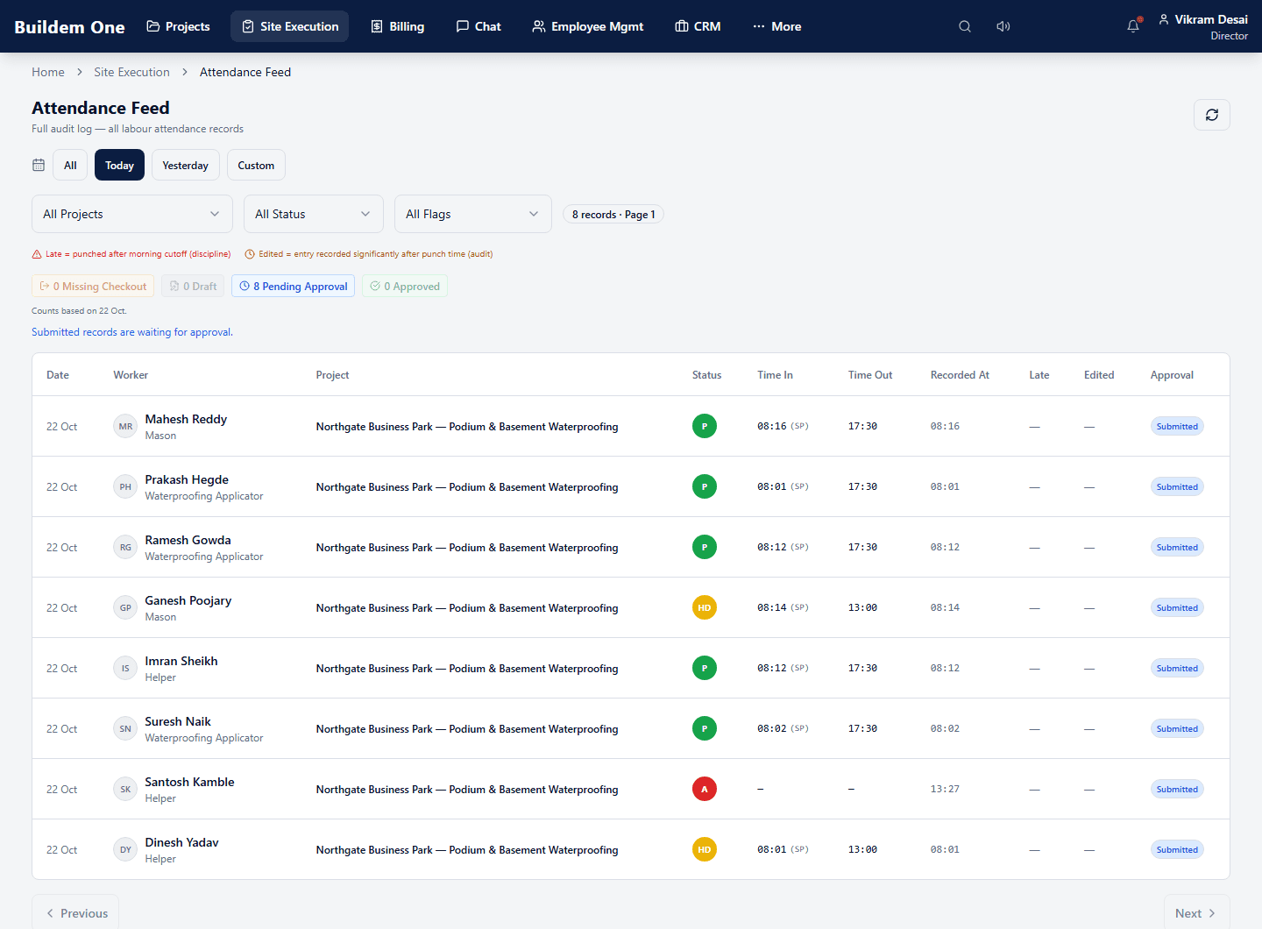The height and width of the screenshot is (929, 1262).
Task: Click the SN avatar for Suresh Naik
Action: [125, 728]
